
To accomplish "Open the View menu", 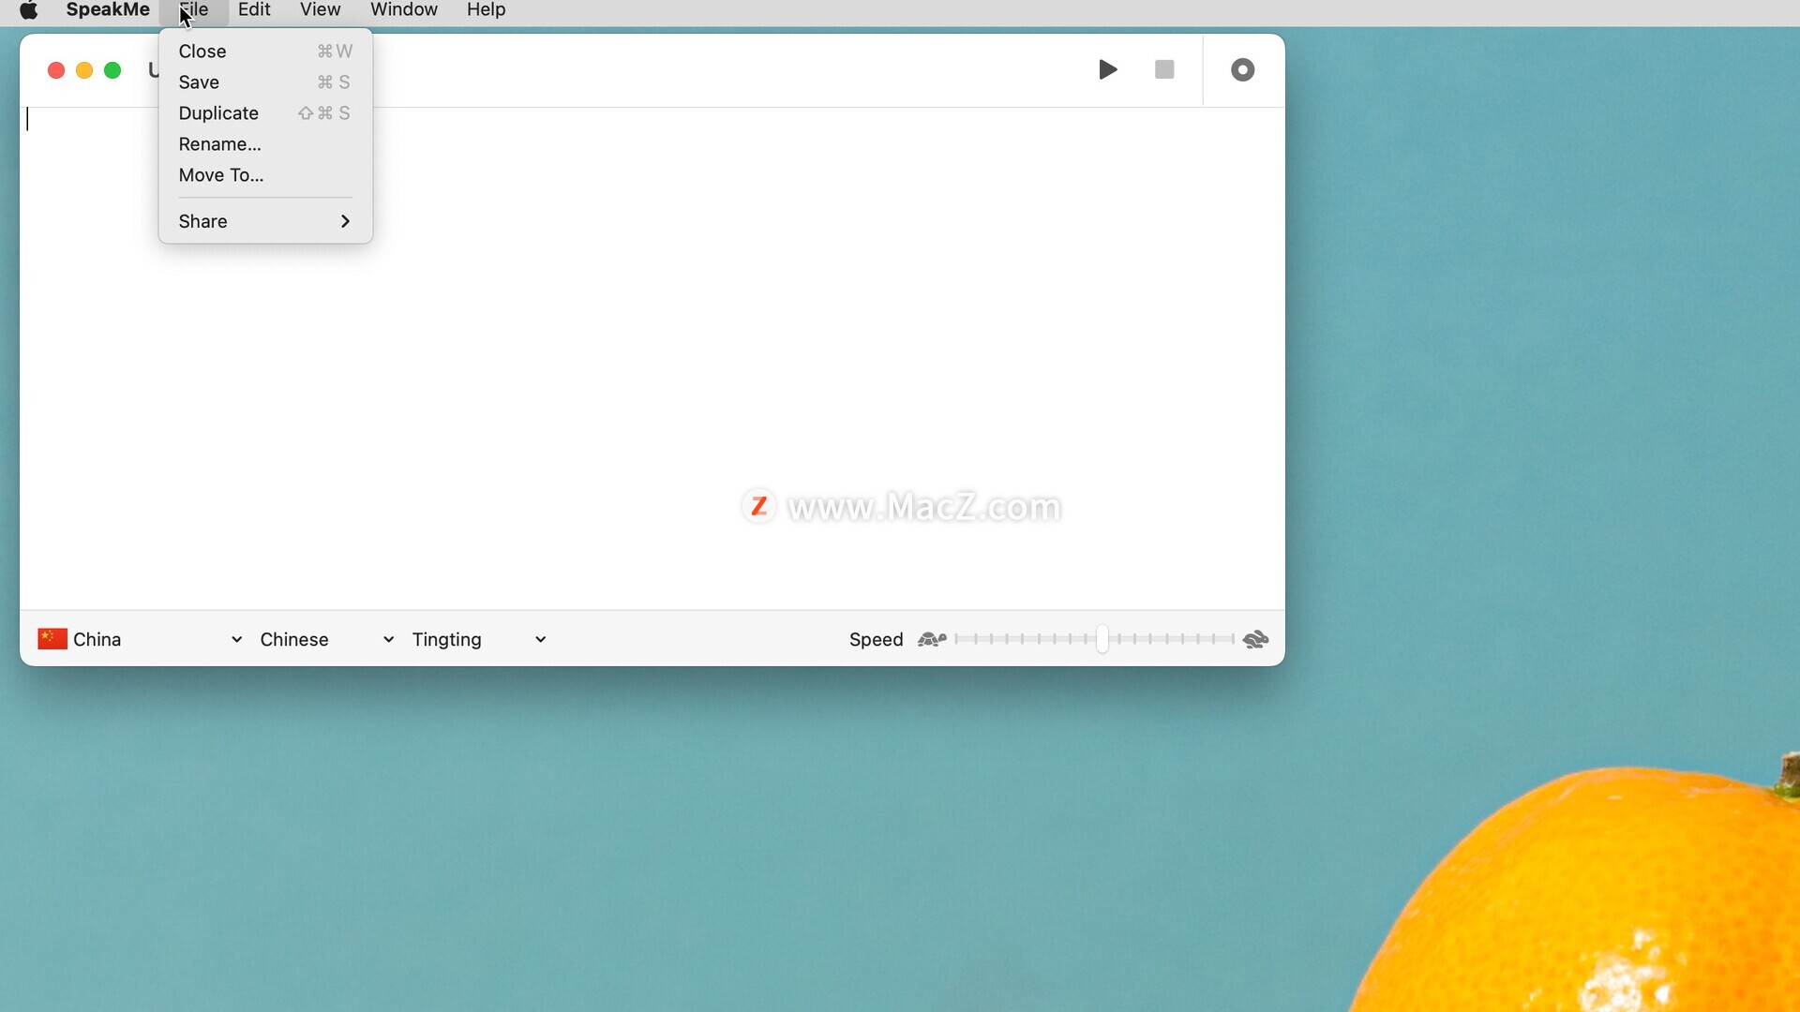I will 320,9.
